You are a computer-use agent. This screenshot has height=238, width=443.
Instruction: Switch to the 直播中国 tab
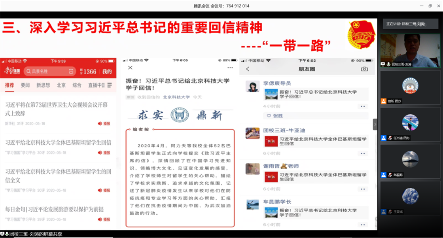97,85
